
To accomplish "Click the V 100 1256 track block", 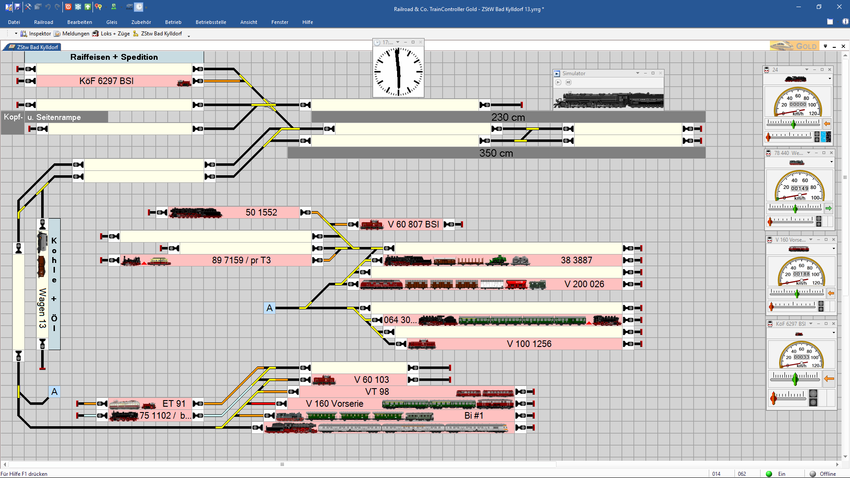I will (529, 344).
